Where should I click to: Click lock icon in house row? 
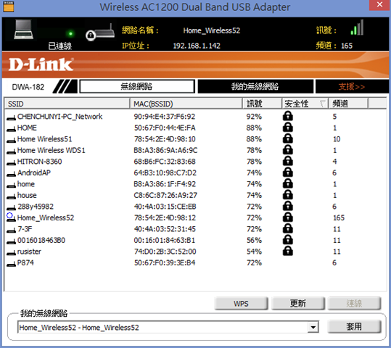[288, 195]
